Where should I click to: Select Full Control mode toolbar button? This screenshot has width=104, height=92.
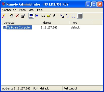point(31,16)
